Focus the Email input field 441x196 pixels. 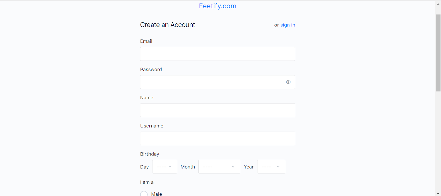tap(217, 54)
